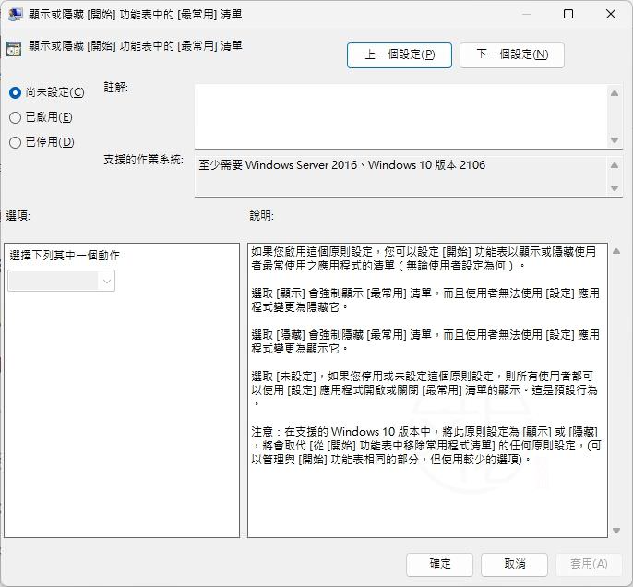The height and width of the screenshot is (587, 633).
Task: Click the disabled 套用(A) button
Action: coord(589,564)
